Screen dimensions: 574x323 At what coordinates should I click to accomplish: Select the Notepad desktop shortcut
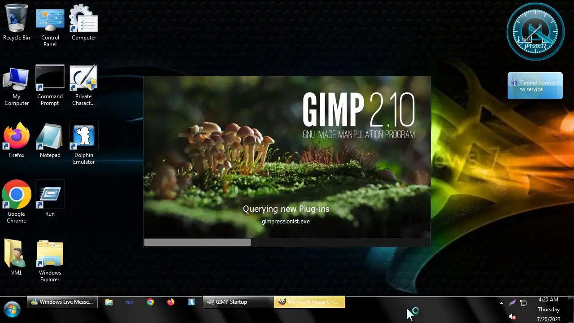click(x=50, y=140)
